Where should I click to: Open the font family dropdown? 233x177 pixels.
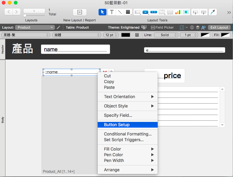(26, 35)
